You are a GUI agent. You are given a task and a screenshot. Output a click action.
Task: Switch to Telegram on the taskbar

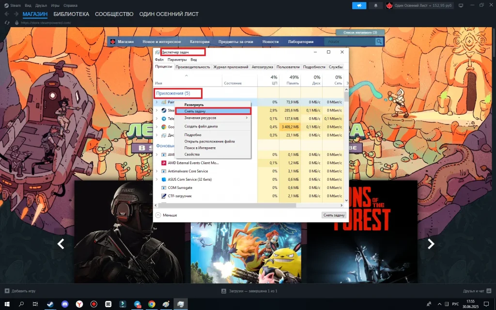[x=137, y=304]
